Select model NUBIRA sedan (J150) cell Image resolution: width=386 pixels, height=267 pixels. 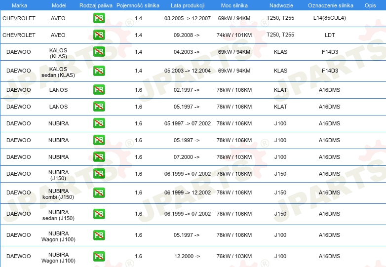[58, 215]
